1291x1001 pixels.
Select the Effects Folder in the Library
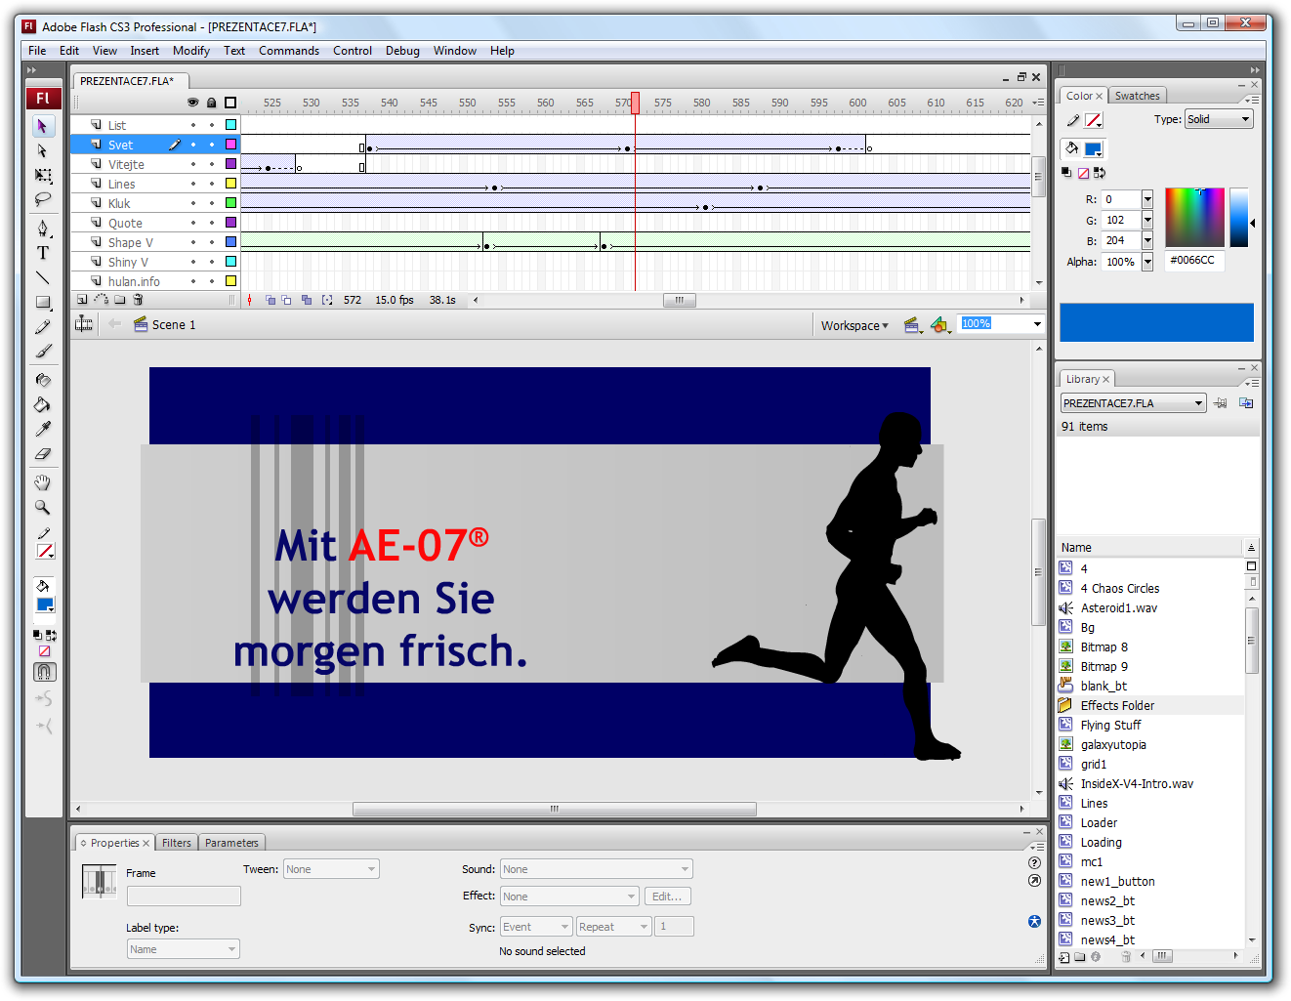pos(1117,704)
